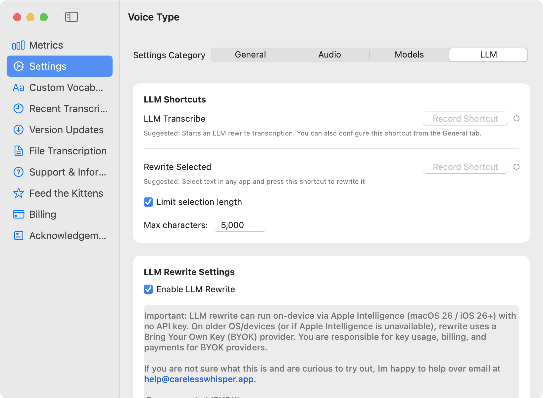
Task: Toggle the sidebar visibility icon
Action: [72, 17]
